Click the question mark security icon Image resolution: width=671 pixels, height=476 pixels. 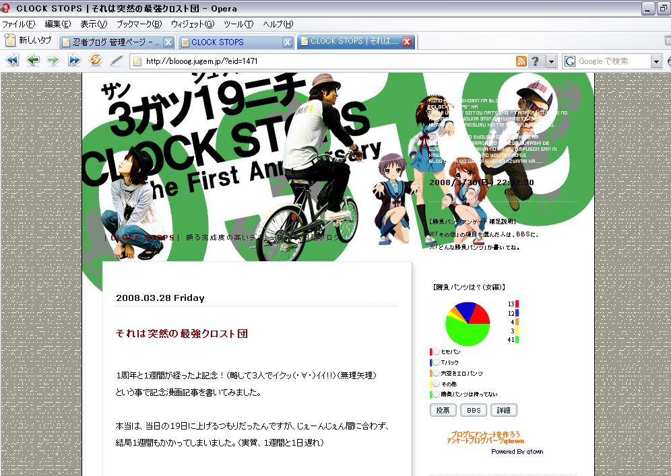pos(534,61)
